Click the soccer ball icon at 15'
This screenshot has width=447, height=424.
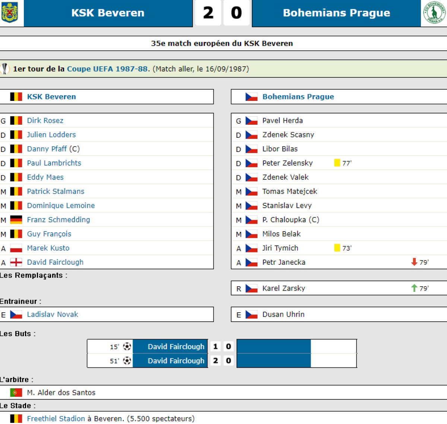point(127,347)
